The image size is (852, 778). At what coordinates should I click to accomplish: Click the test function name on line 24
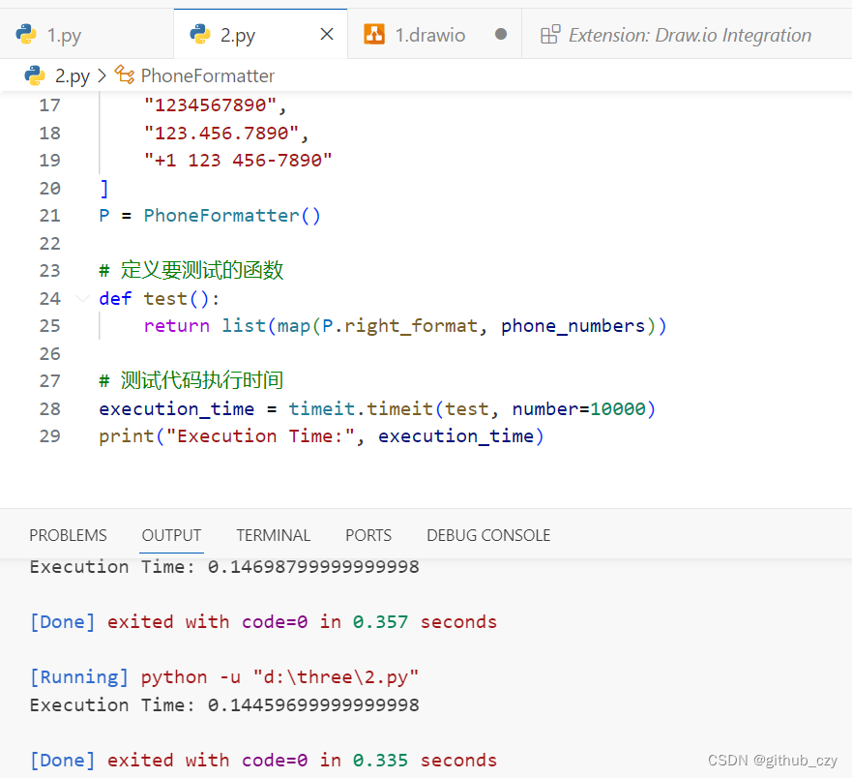pyautogui.click(x=165, y=298)
